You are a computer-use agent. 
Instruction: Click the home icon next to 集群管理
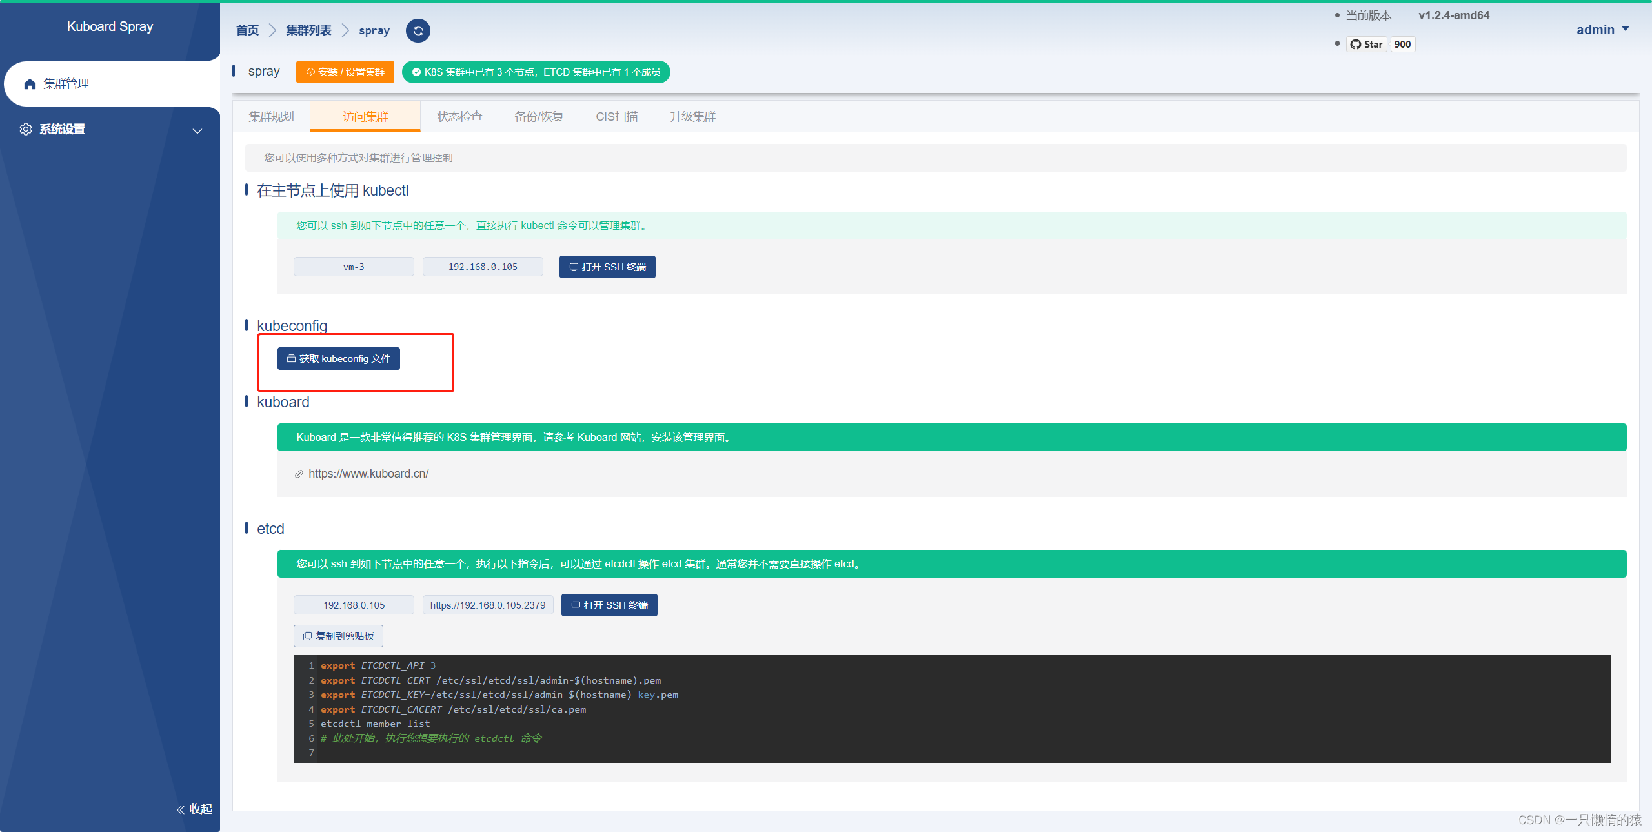(x=30, y=84)
